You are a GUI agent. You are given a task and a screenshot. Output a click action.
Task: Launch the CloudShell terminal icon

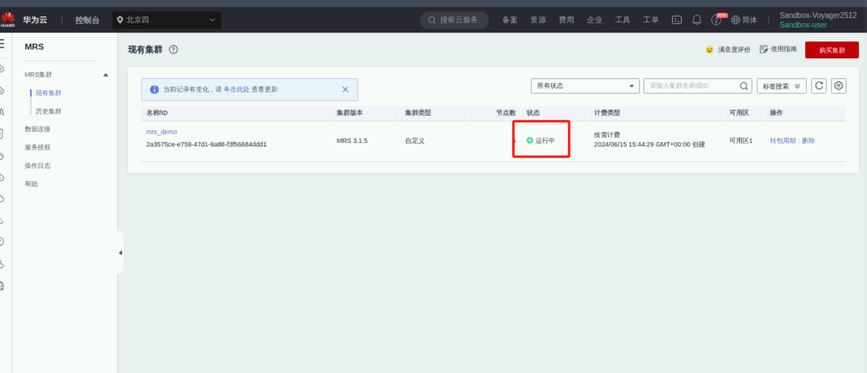(677, 20)
